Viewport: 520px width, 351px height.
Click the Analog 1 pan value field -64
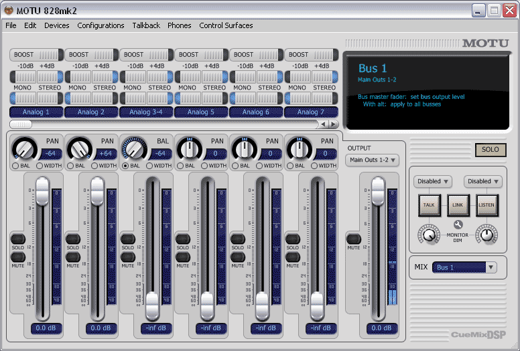click(50, 154)
